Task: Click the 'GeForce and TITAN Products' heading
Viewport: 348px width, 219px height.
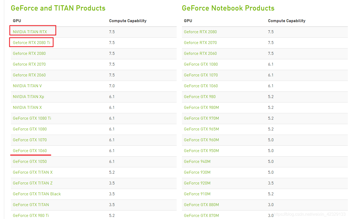Action: click(58, 8)
